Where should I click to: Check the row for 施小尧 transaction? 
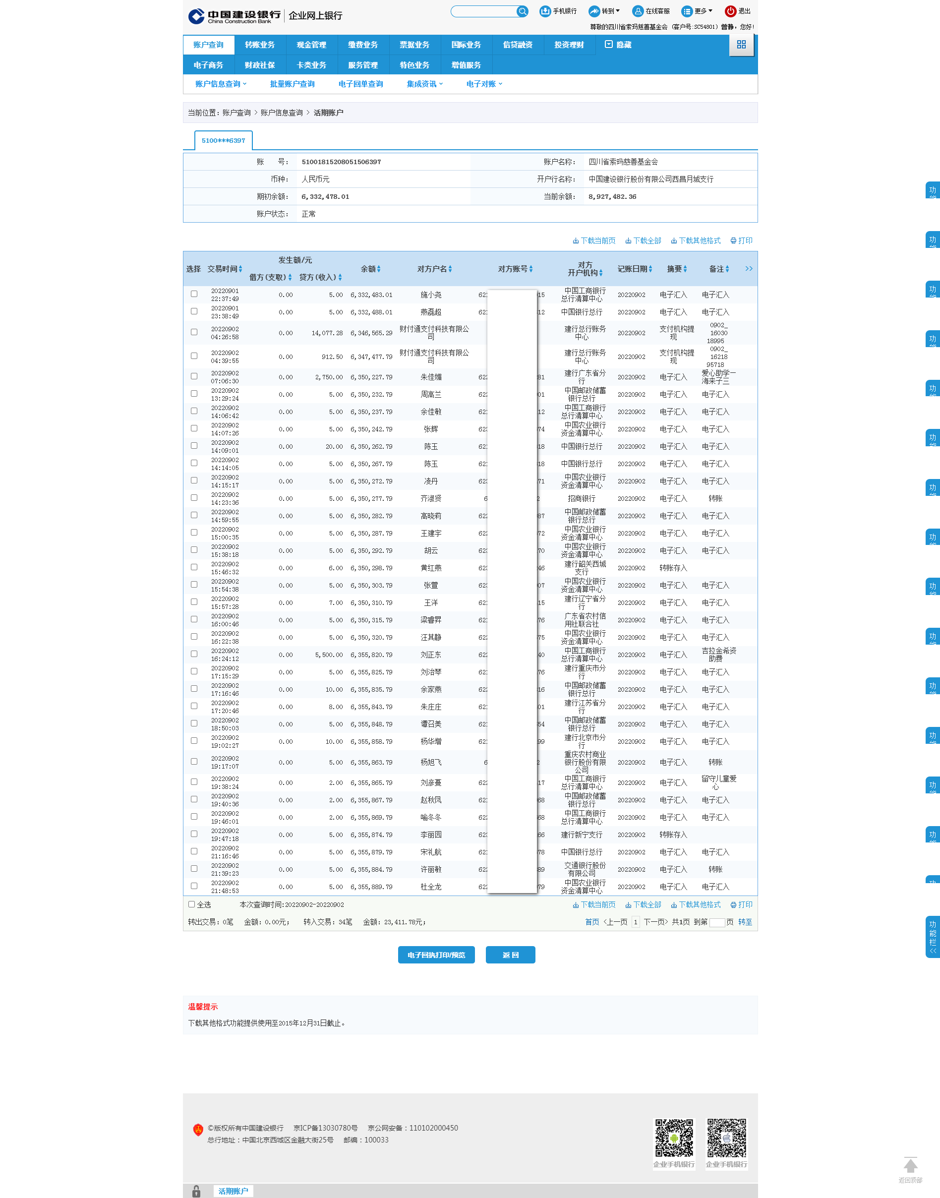point(194,294)
